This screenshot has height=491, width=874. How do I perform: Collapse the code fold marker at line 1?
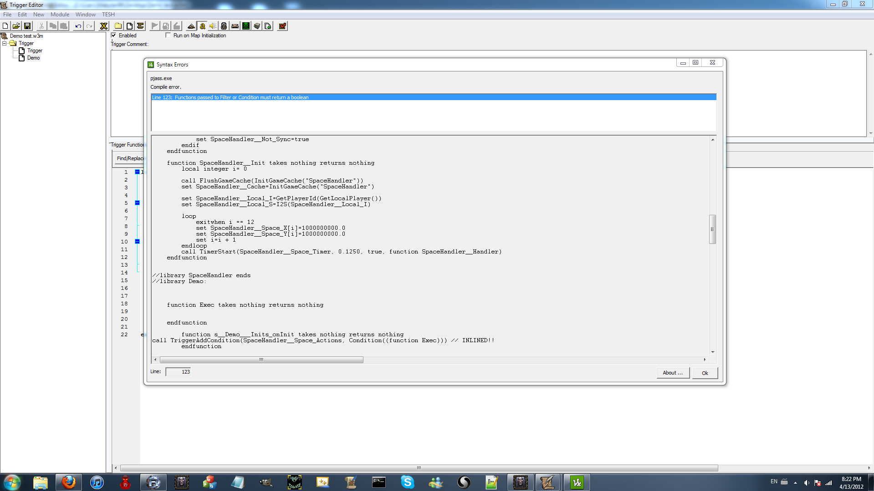point(137,172)
